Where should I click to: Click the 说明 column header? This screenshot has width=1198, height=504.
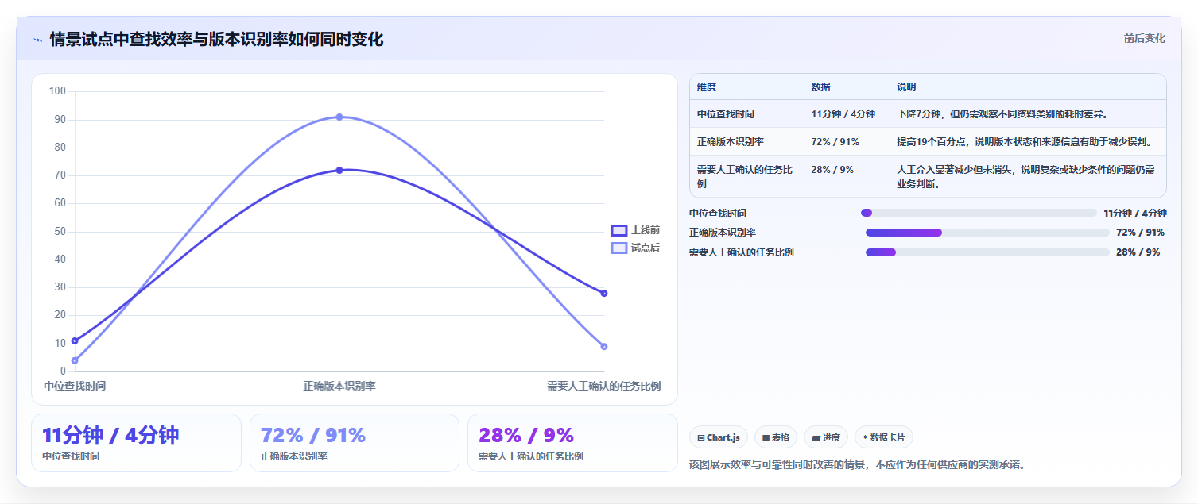(906, 87)
